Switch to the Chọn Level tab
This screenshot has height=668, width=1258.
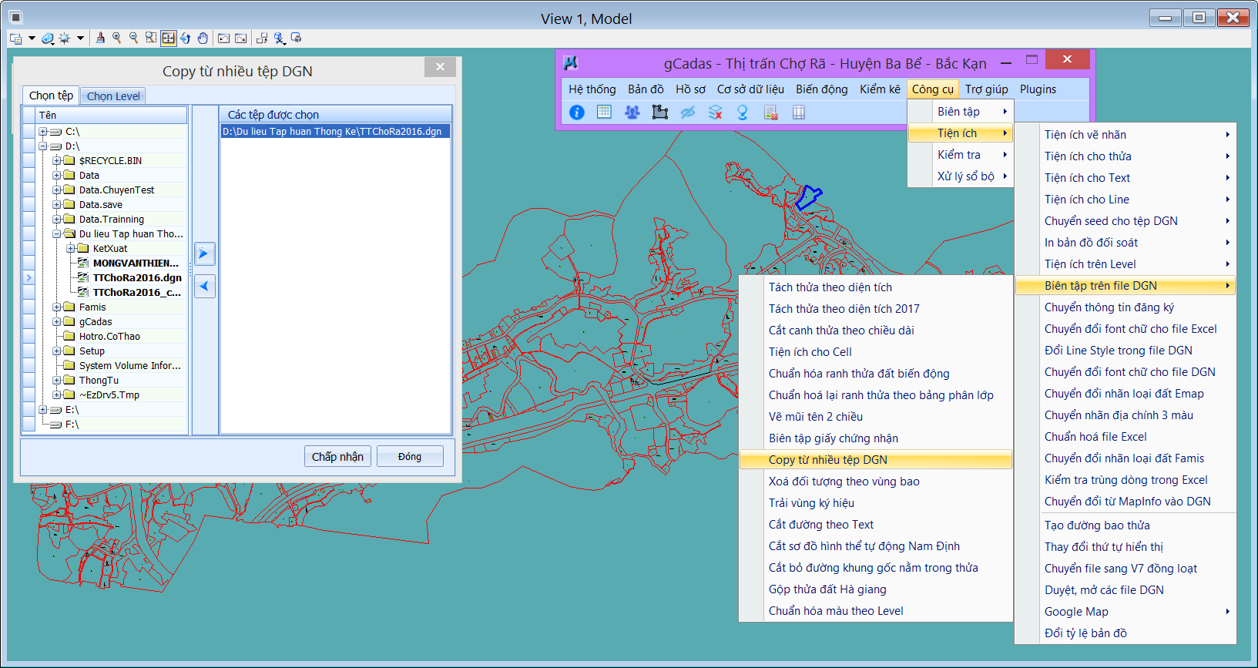pos(113,96)
